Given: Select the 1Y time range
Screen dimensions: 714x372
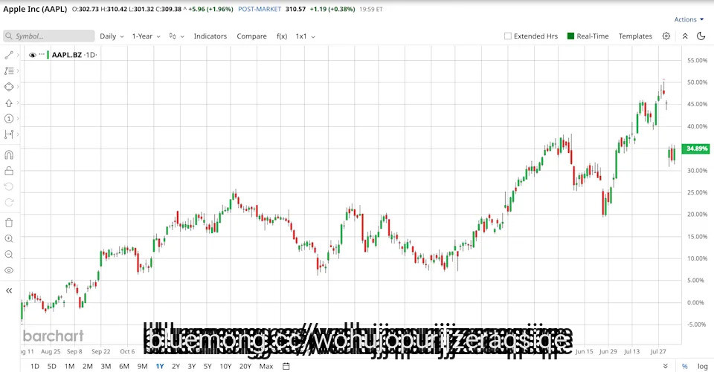Looking at the screenshot, I should 160,366.
